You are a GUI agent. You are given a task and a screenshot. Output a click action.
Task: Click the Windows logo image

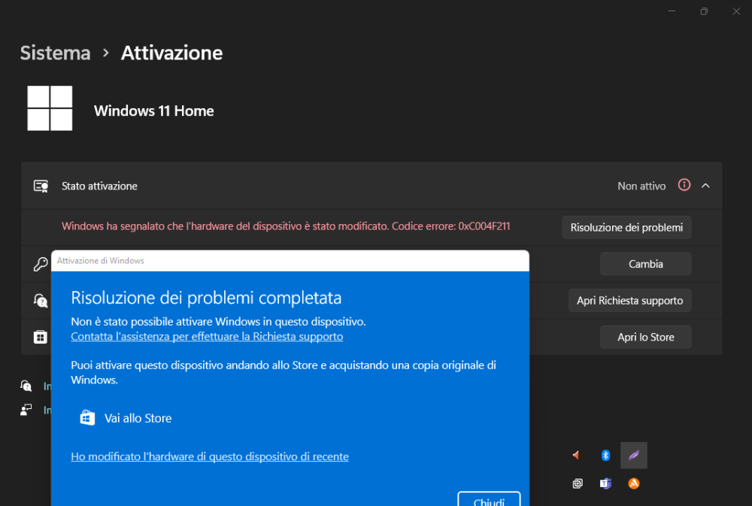click(50, 108)
